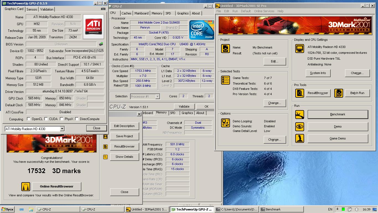Click the Benchmark button in Run section
The width and height of the screenshot is (378, 213).
coord(338,114)
